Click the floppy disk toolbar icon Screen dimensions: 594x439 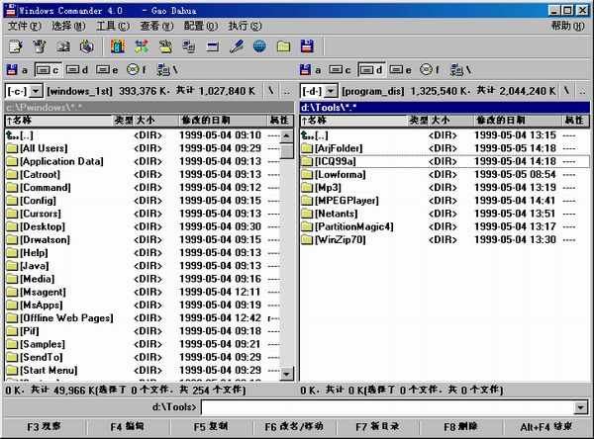pyautogui.click(x=307, y=46)
